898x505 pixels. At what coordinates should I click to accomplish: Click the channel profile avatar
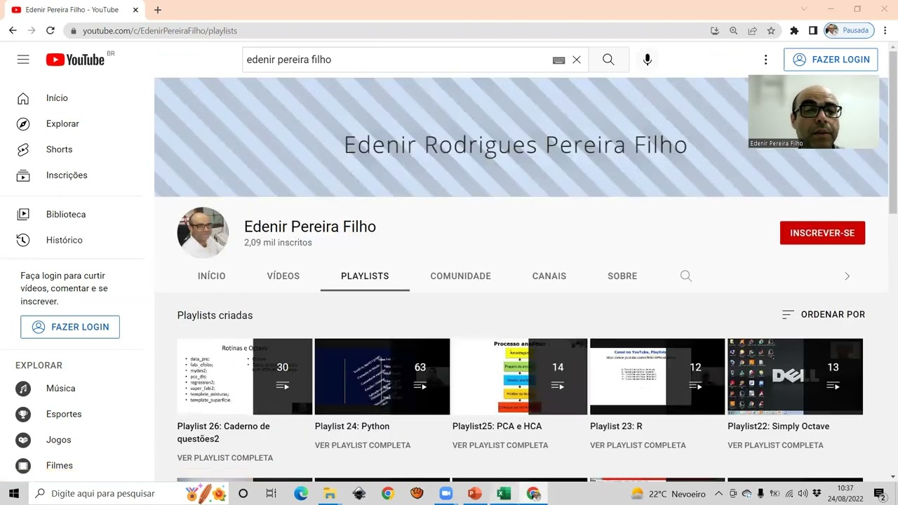203,233
